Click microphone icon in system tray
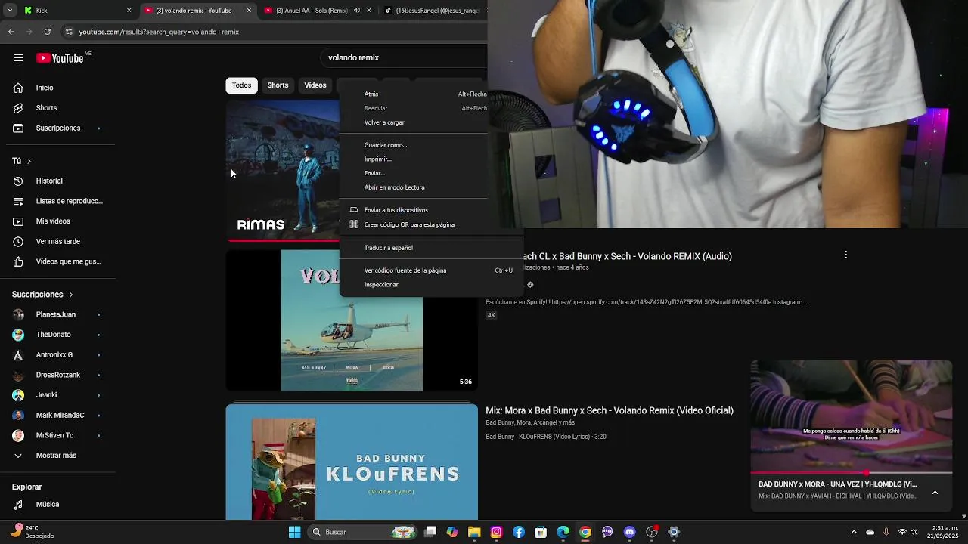Screen dimensions: 968x544 click(886, 532)
